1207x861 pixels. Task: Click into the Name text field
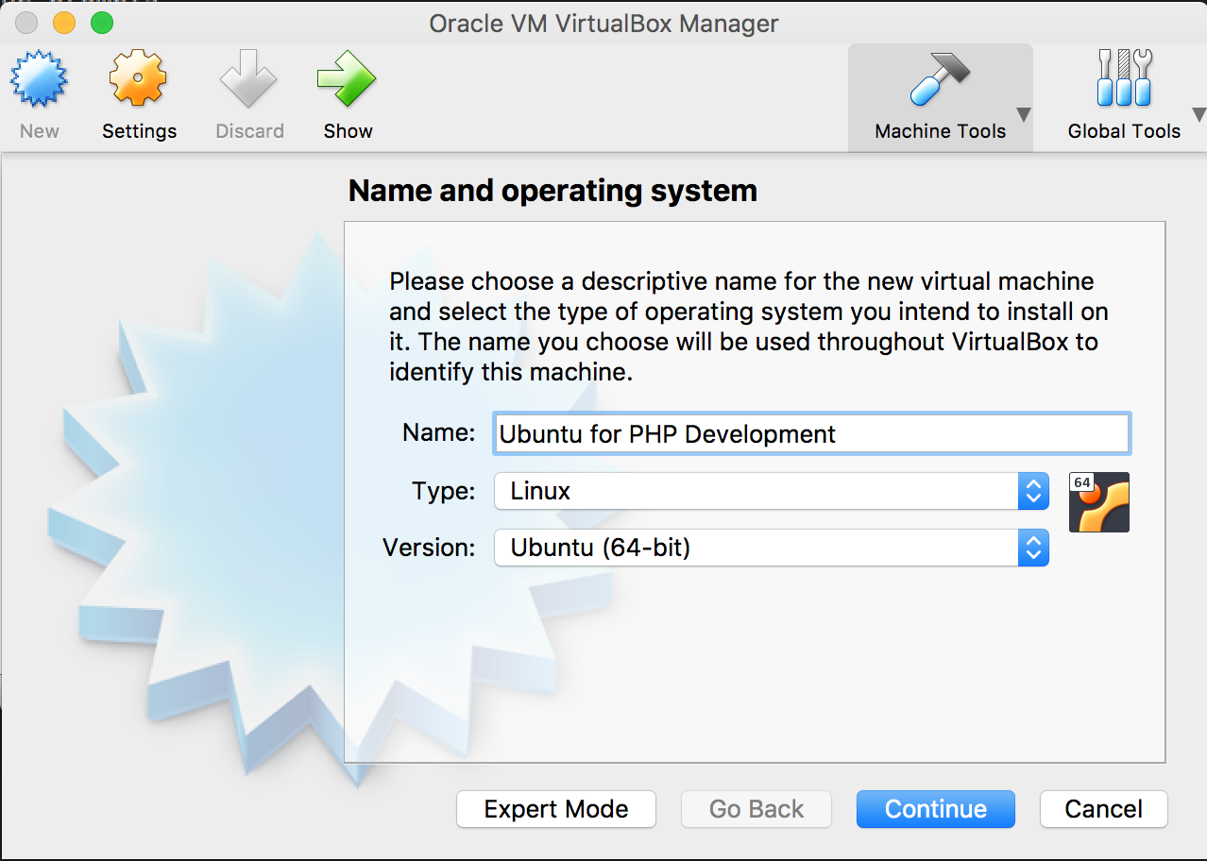(x=810, y=434)
